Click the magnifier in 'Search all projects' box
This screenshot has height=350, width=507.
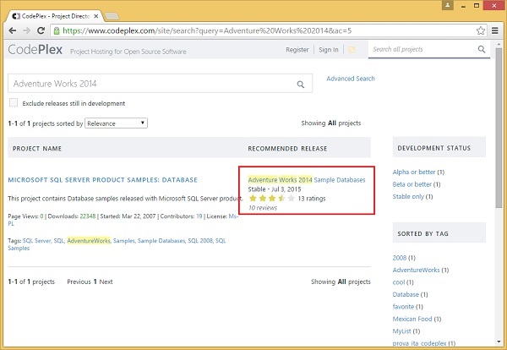click(482, 50)
